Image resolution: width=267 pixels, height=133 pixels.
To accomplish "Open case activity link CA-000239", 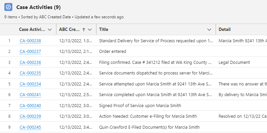I will pos(30,116).
